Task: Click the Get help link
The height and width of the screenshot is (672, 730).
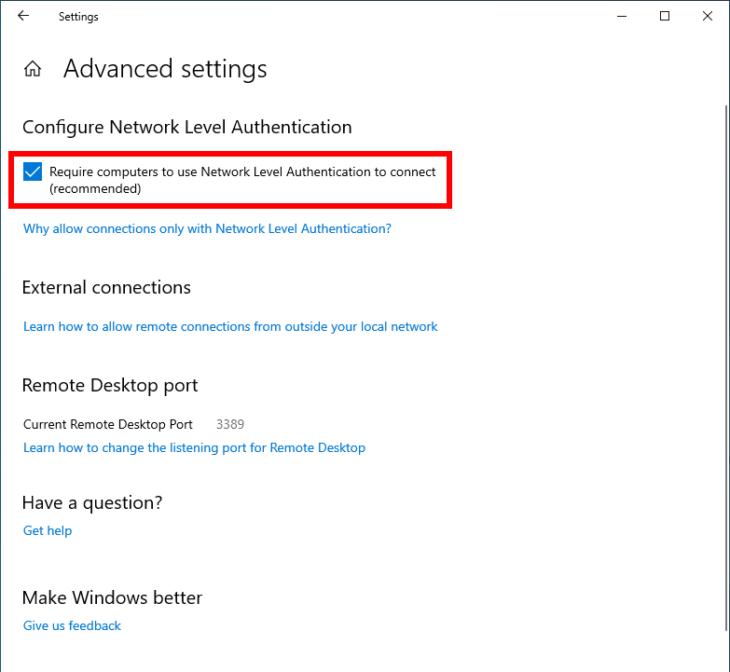Action: [x=48, y=530]
